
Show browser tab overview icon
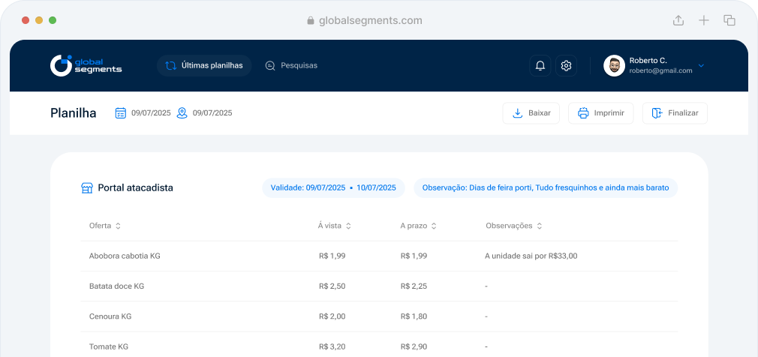(x=729, y=20)
